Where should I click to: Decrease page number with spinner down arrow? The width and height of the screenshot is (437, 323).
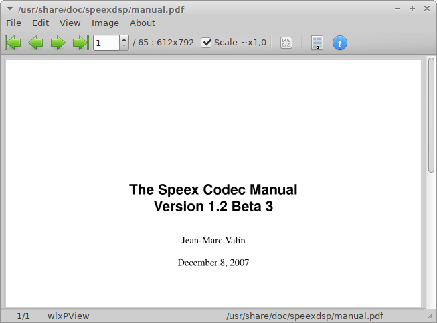(x=124, y=46)
